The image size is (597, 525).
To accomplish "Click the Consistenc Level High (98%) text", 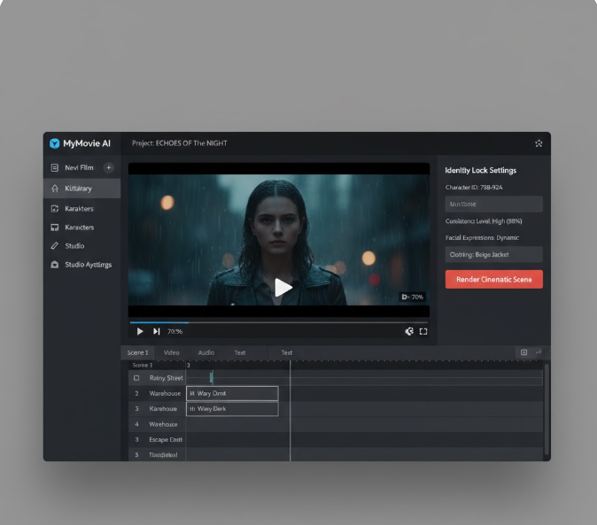I will point(484,221).
